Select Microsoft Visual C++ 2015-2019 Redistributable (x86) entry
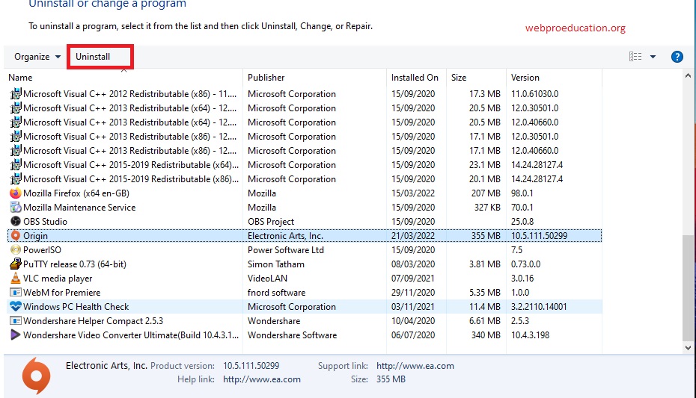The width and height of the screenshot is (696, 398). [x=131, y=179]
